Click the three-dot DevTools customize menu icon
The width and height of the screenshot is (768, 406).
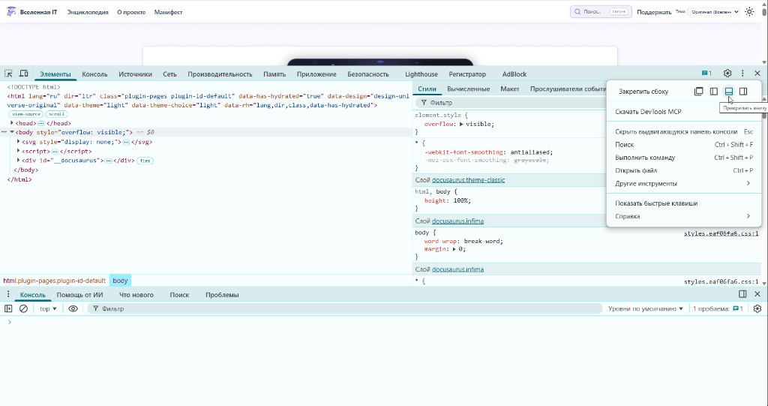(742, 73)
